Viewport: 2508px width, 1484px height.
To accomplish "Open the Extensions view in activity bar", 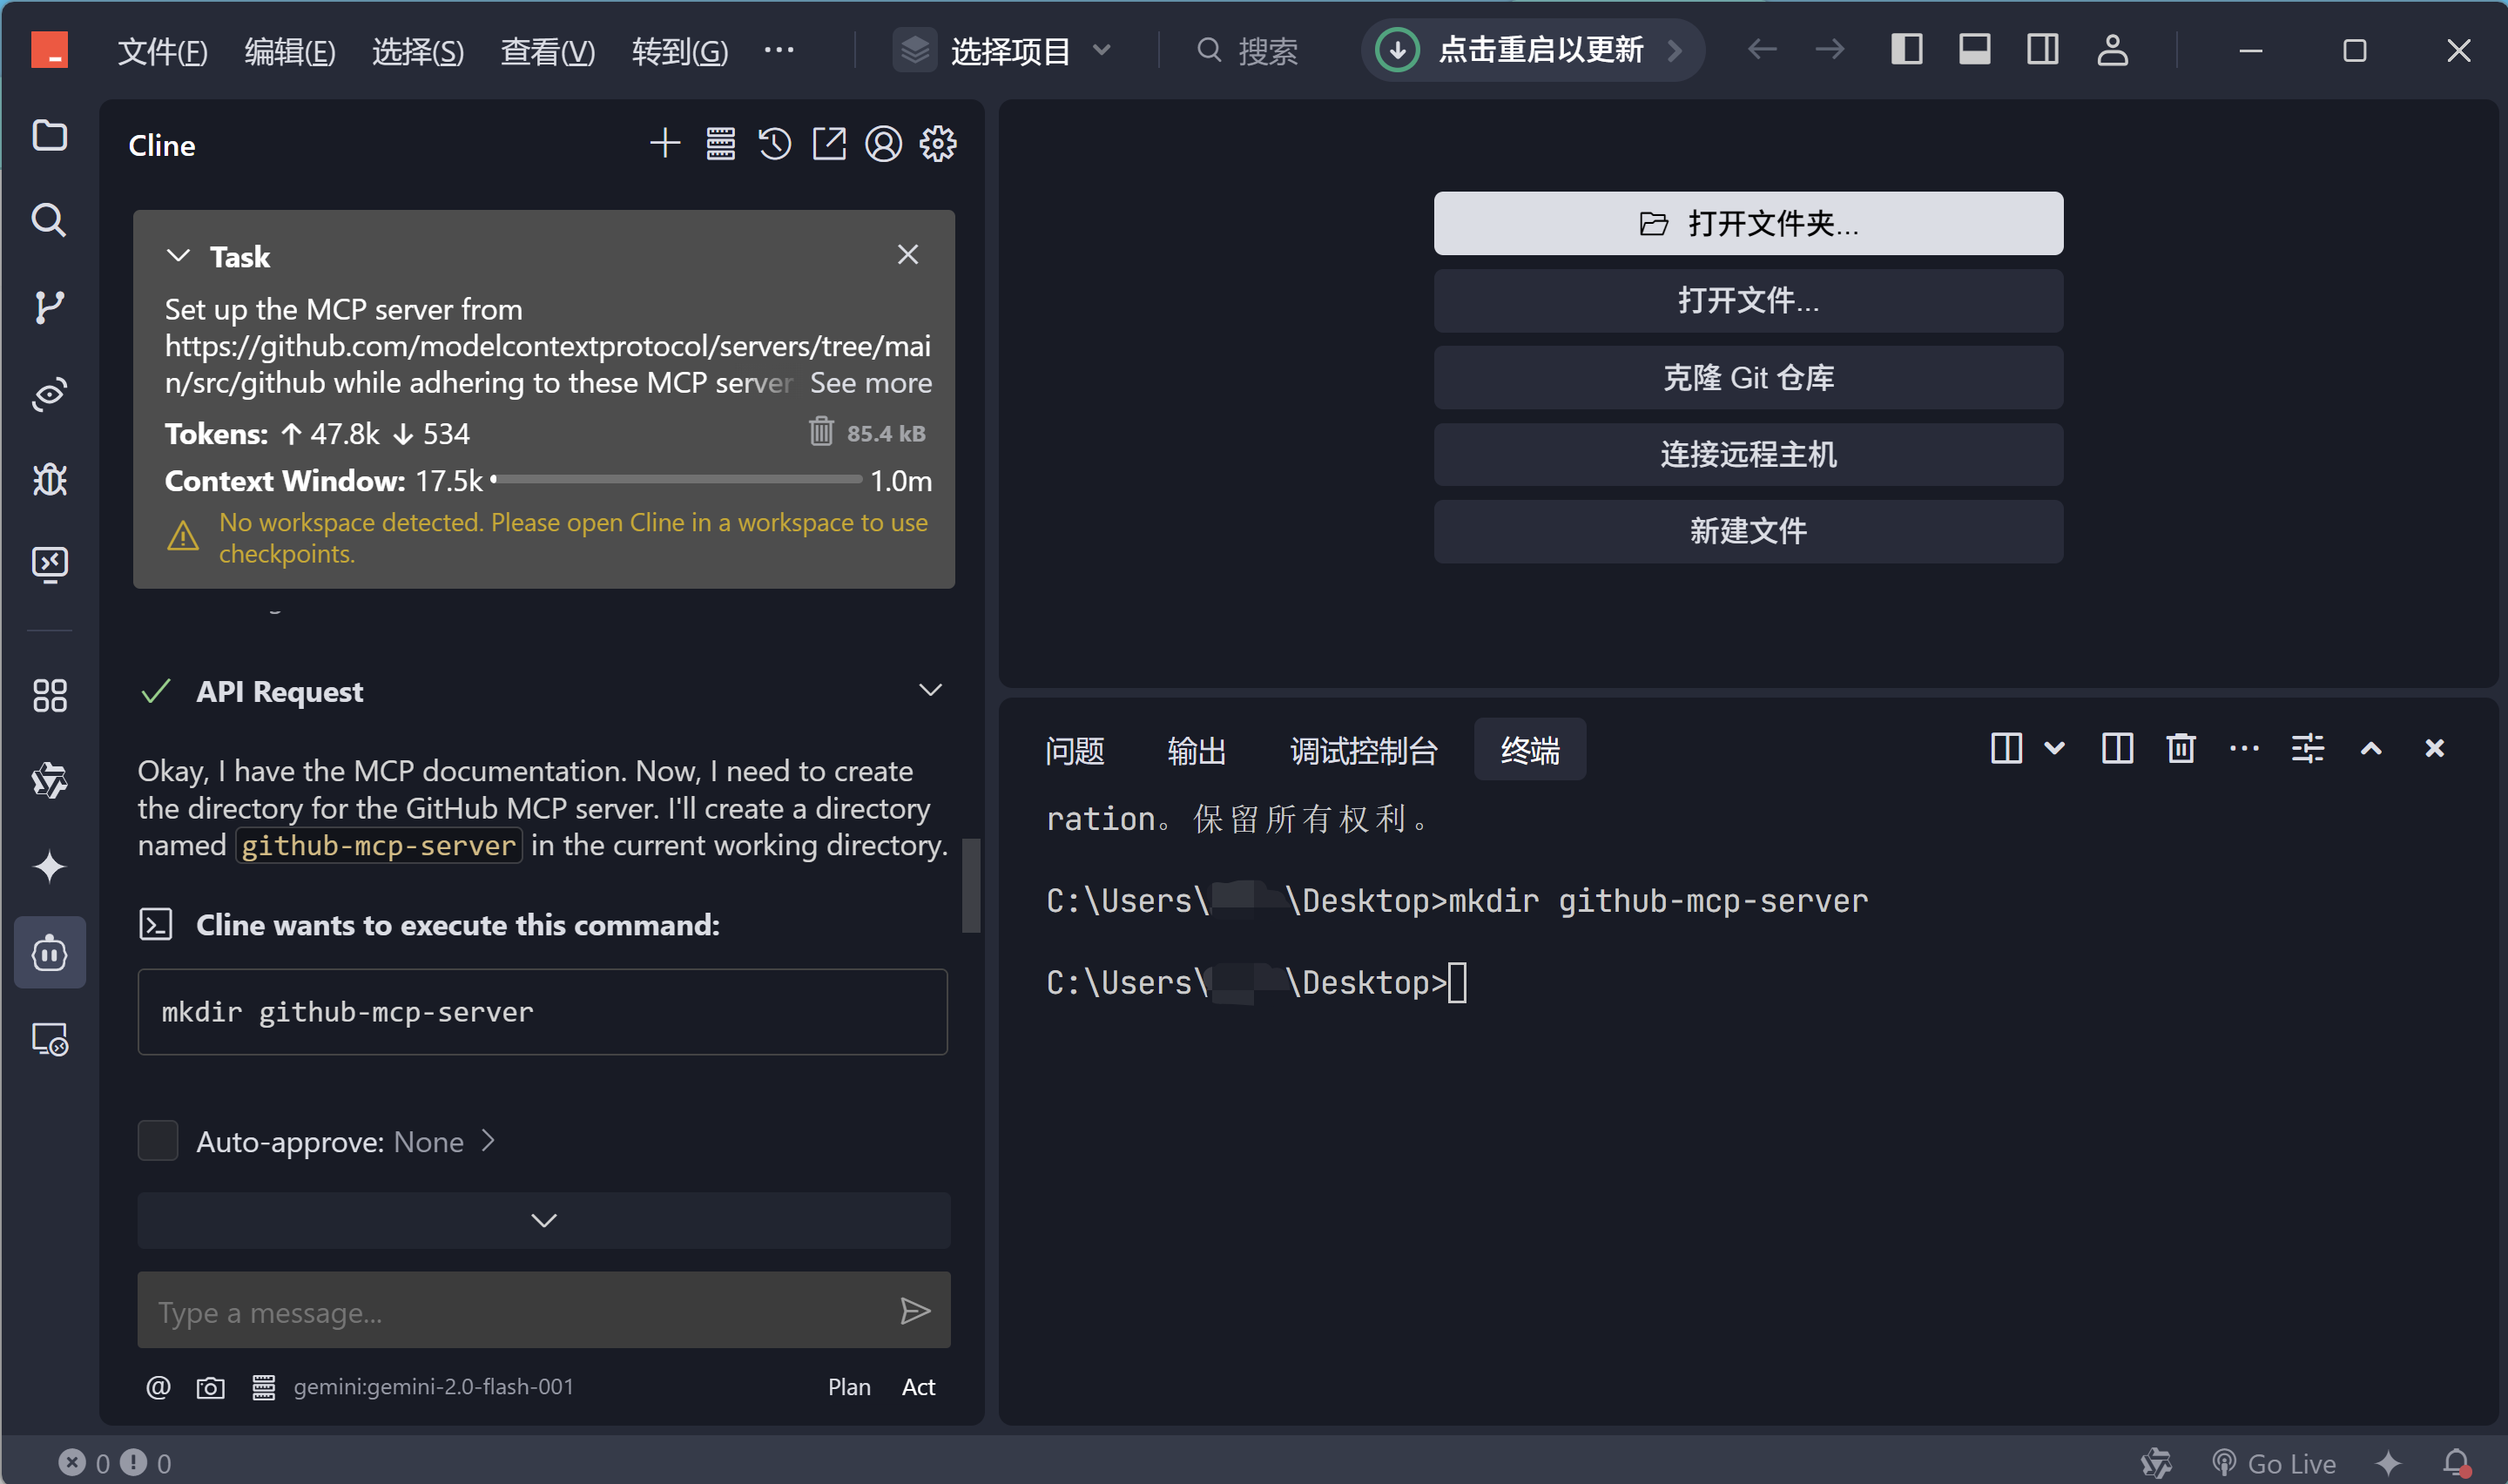I will tap(49, 696).
